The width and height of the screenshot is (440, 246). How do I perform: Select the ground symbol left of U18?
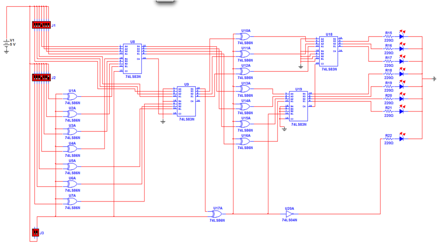click(x=301, y=66)
